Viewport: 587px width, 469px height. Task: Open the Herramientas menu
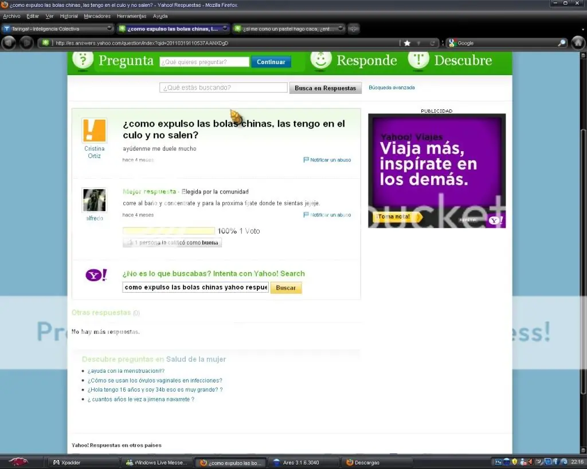tap(131, 16)
